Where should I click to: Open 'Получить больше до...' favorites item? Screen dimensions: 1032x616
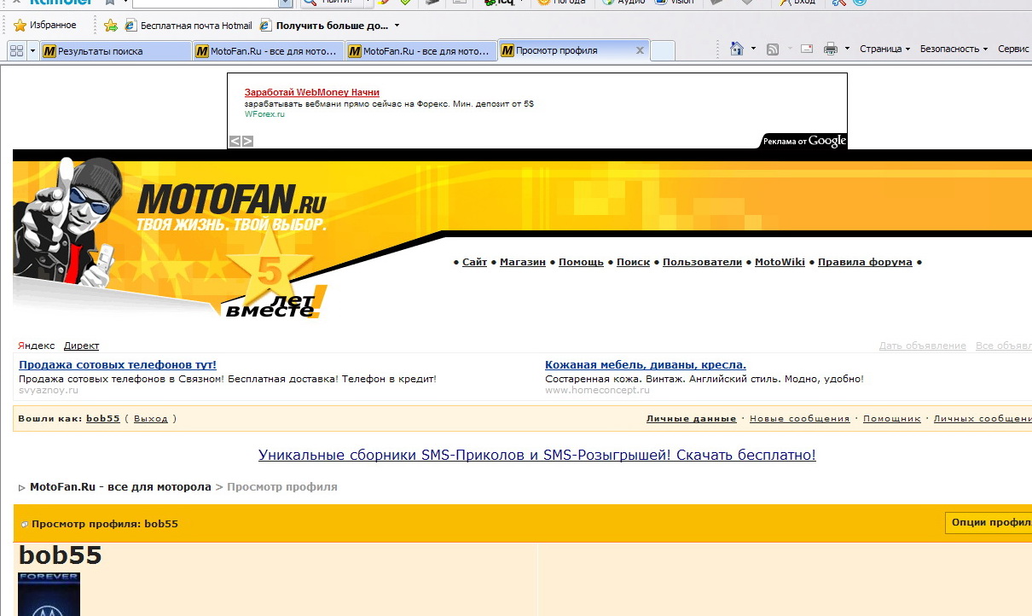tap(324, 26)
